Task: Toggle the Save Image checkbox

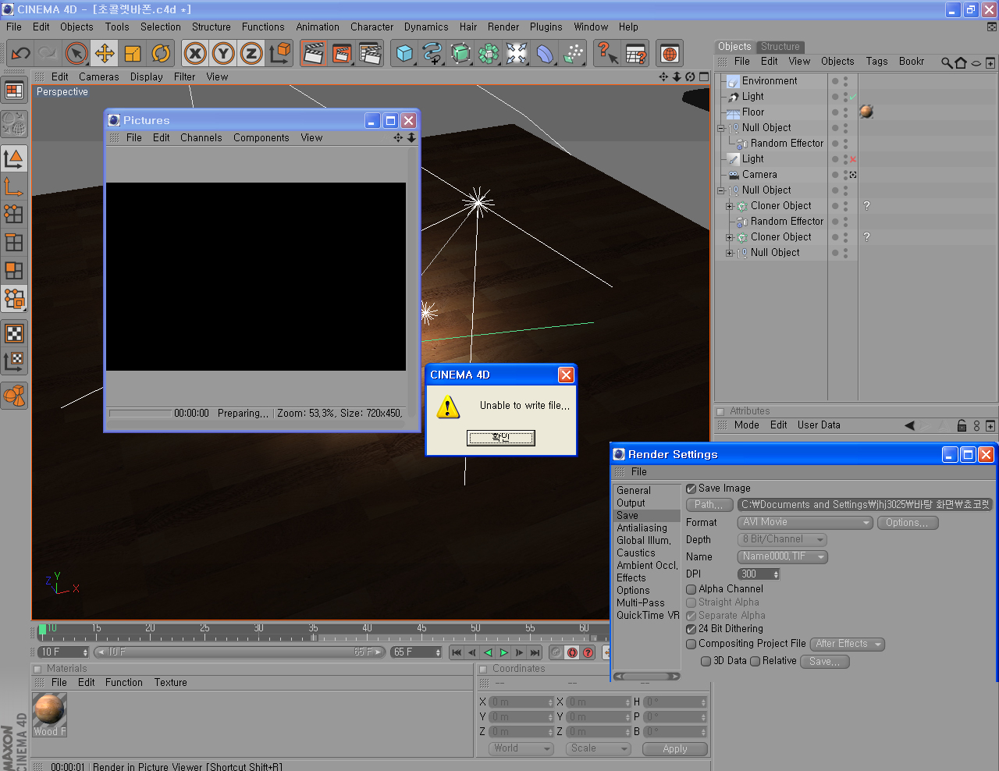Action: point(691,489)
